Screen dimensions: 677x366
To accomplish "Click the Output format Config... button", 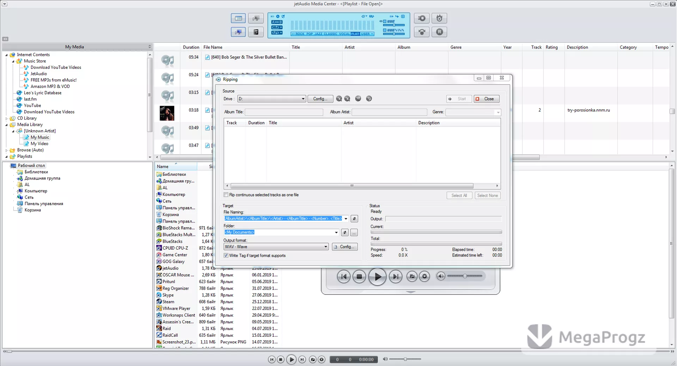I will point(345,247).
